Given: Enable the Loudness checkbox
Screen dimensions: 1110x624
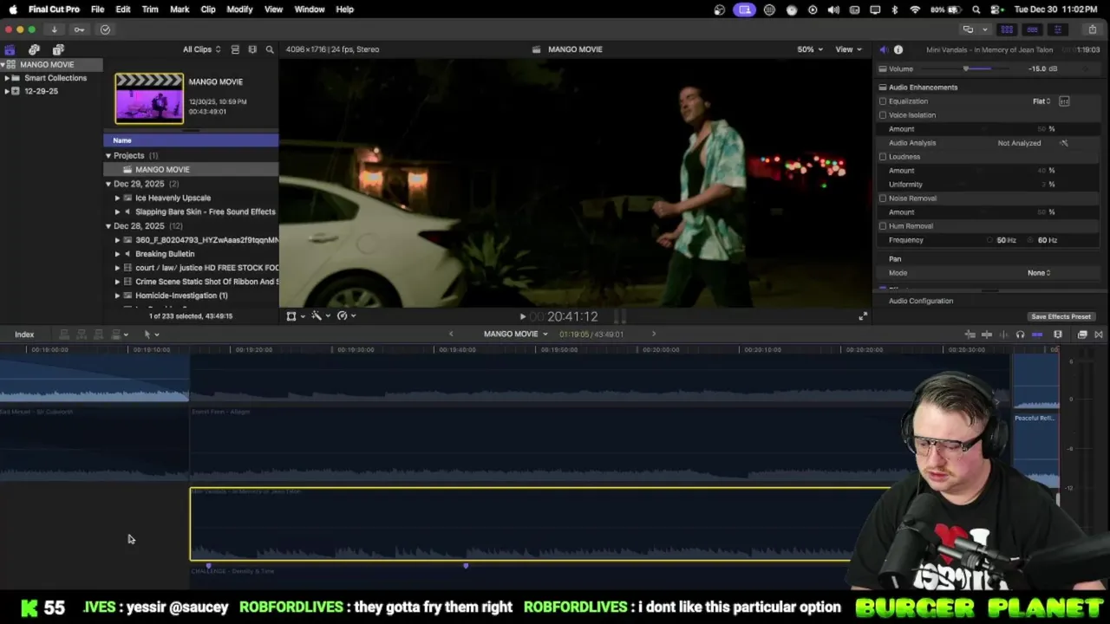Looking at the screenshot, I should pyautogui.click(x=883, y=157).
